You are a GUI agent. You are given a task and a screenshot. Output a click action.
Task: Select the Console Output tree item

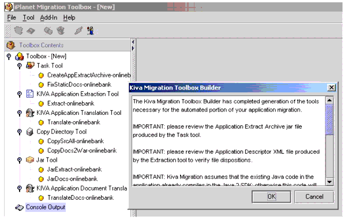tap(46, 207)
